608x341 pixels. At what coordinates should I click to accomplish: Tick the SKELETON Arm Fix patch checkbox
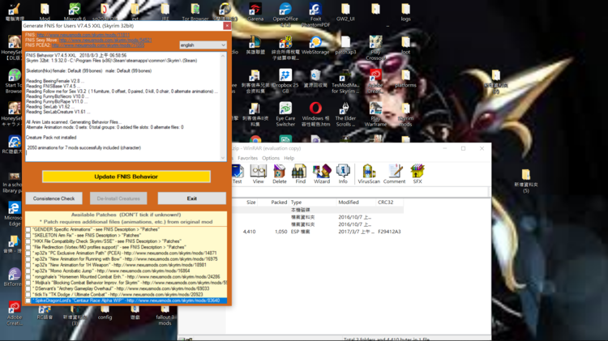point(28,236)
